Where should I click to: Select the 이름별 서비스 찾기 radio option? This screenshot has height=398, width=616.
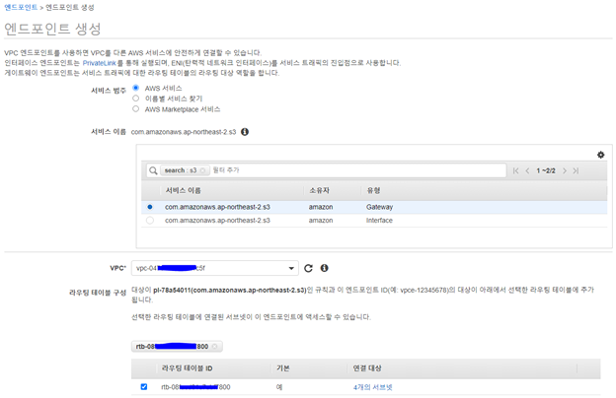[136, 99]
